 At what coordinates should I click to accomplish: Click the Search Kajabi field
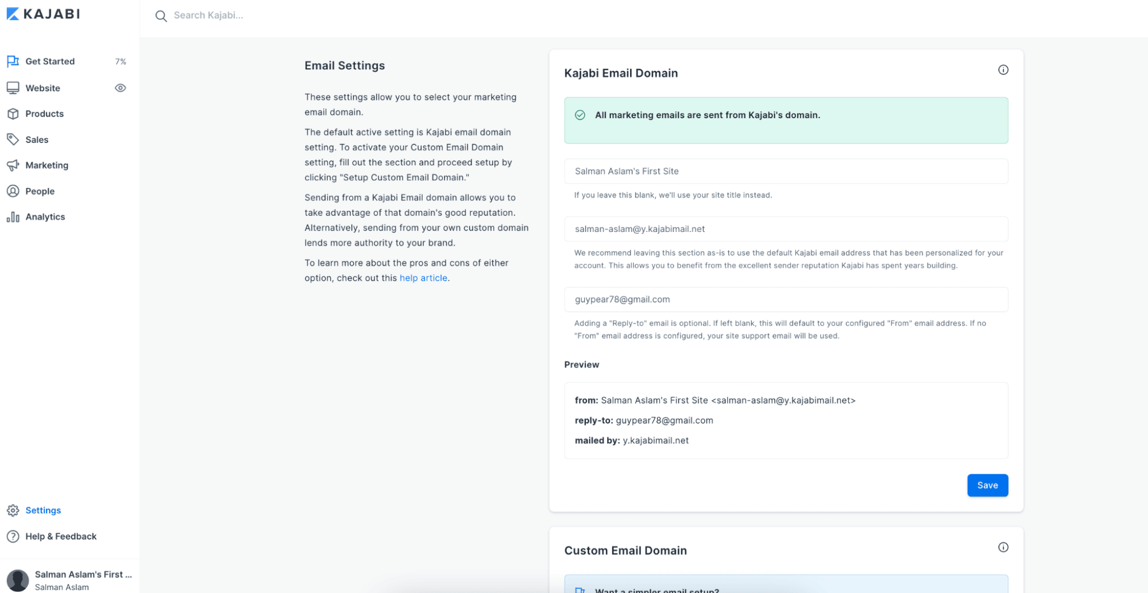tap(208, 15)
